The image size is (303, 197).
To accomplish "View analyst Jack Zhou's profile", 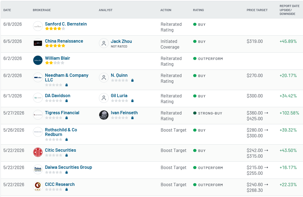I will coord(121,41).
